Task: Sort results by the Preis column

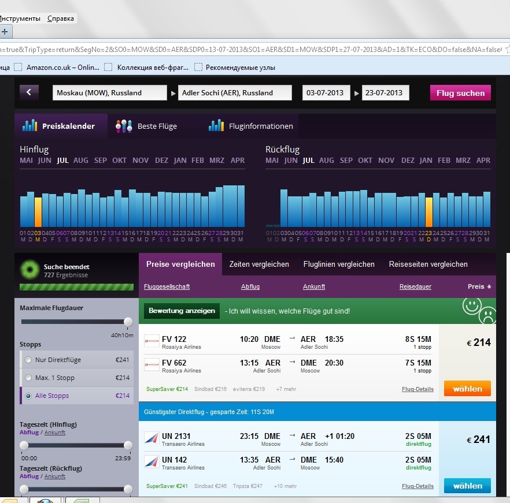Action: (x=479, y=286)
